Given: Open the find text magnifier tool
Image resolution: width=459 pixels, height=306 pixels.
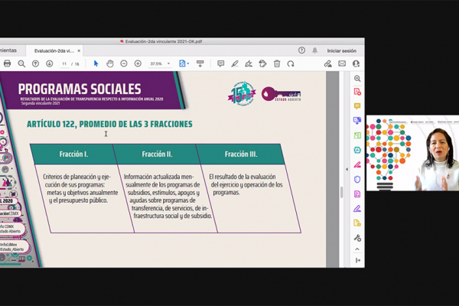Looking at the screenshot, I should (x=21, y=63).
